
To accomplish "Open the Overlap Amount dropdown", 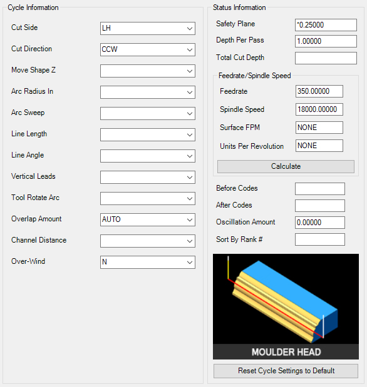I will point(148,219).
